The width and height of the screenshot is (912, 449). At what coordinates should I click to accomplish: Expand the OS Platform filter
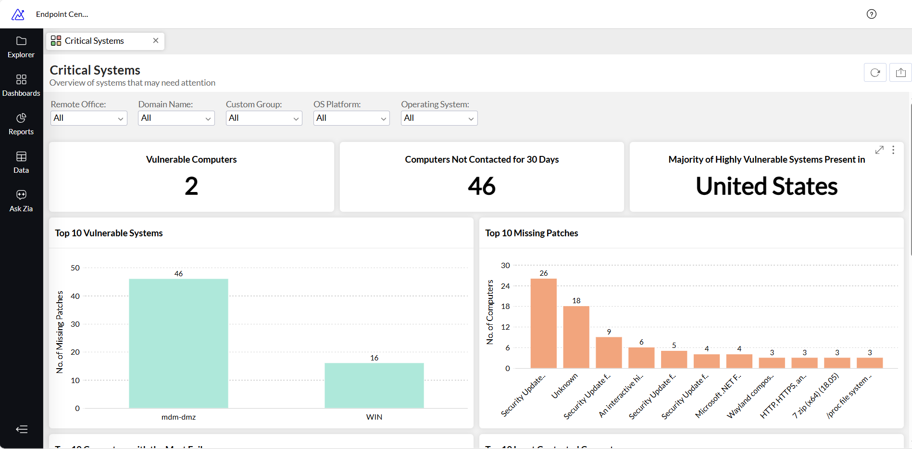[351, 118]
